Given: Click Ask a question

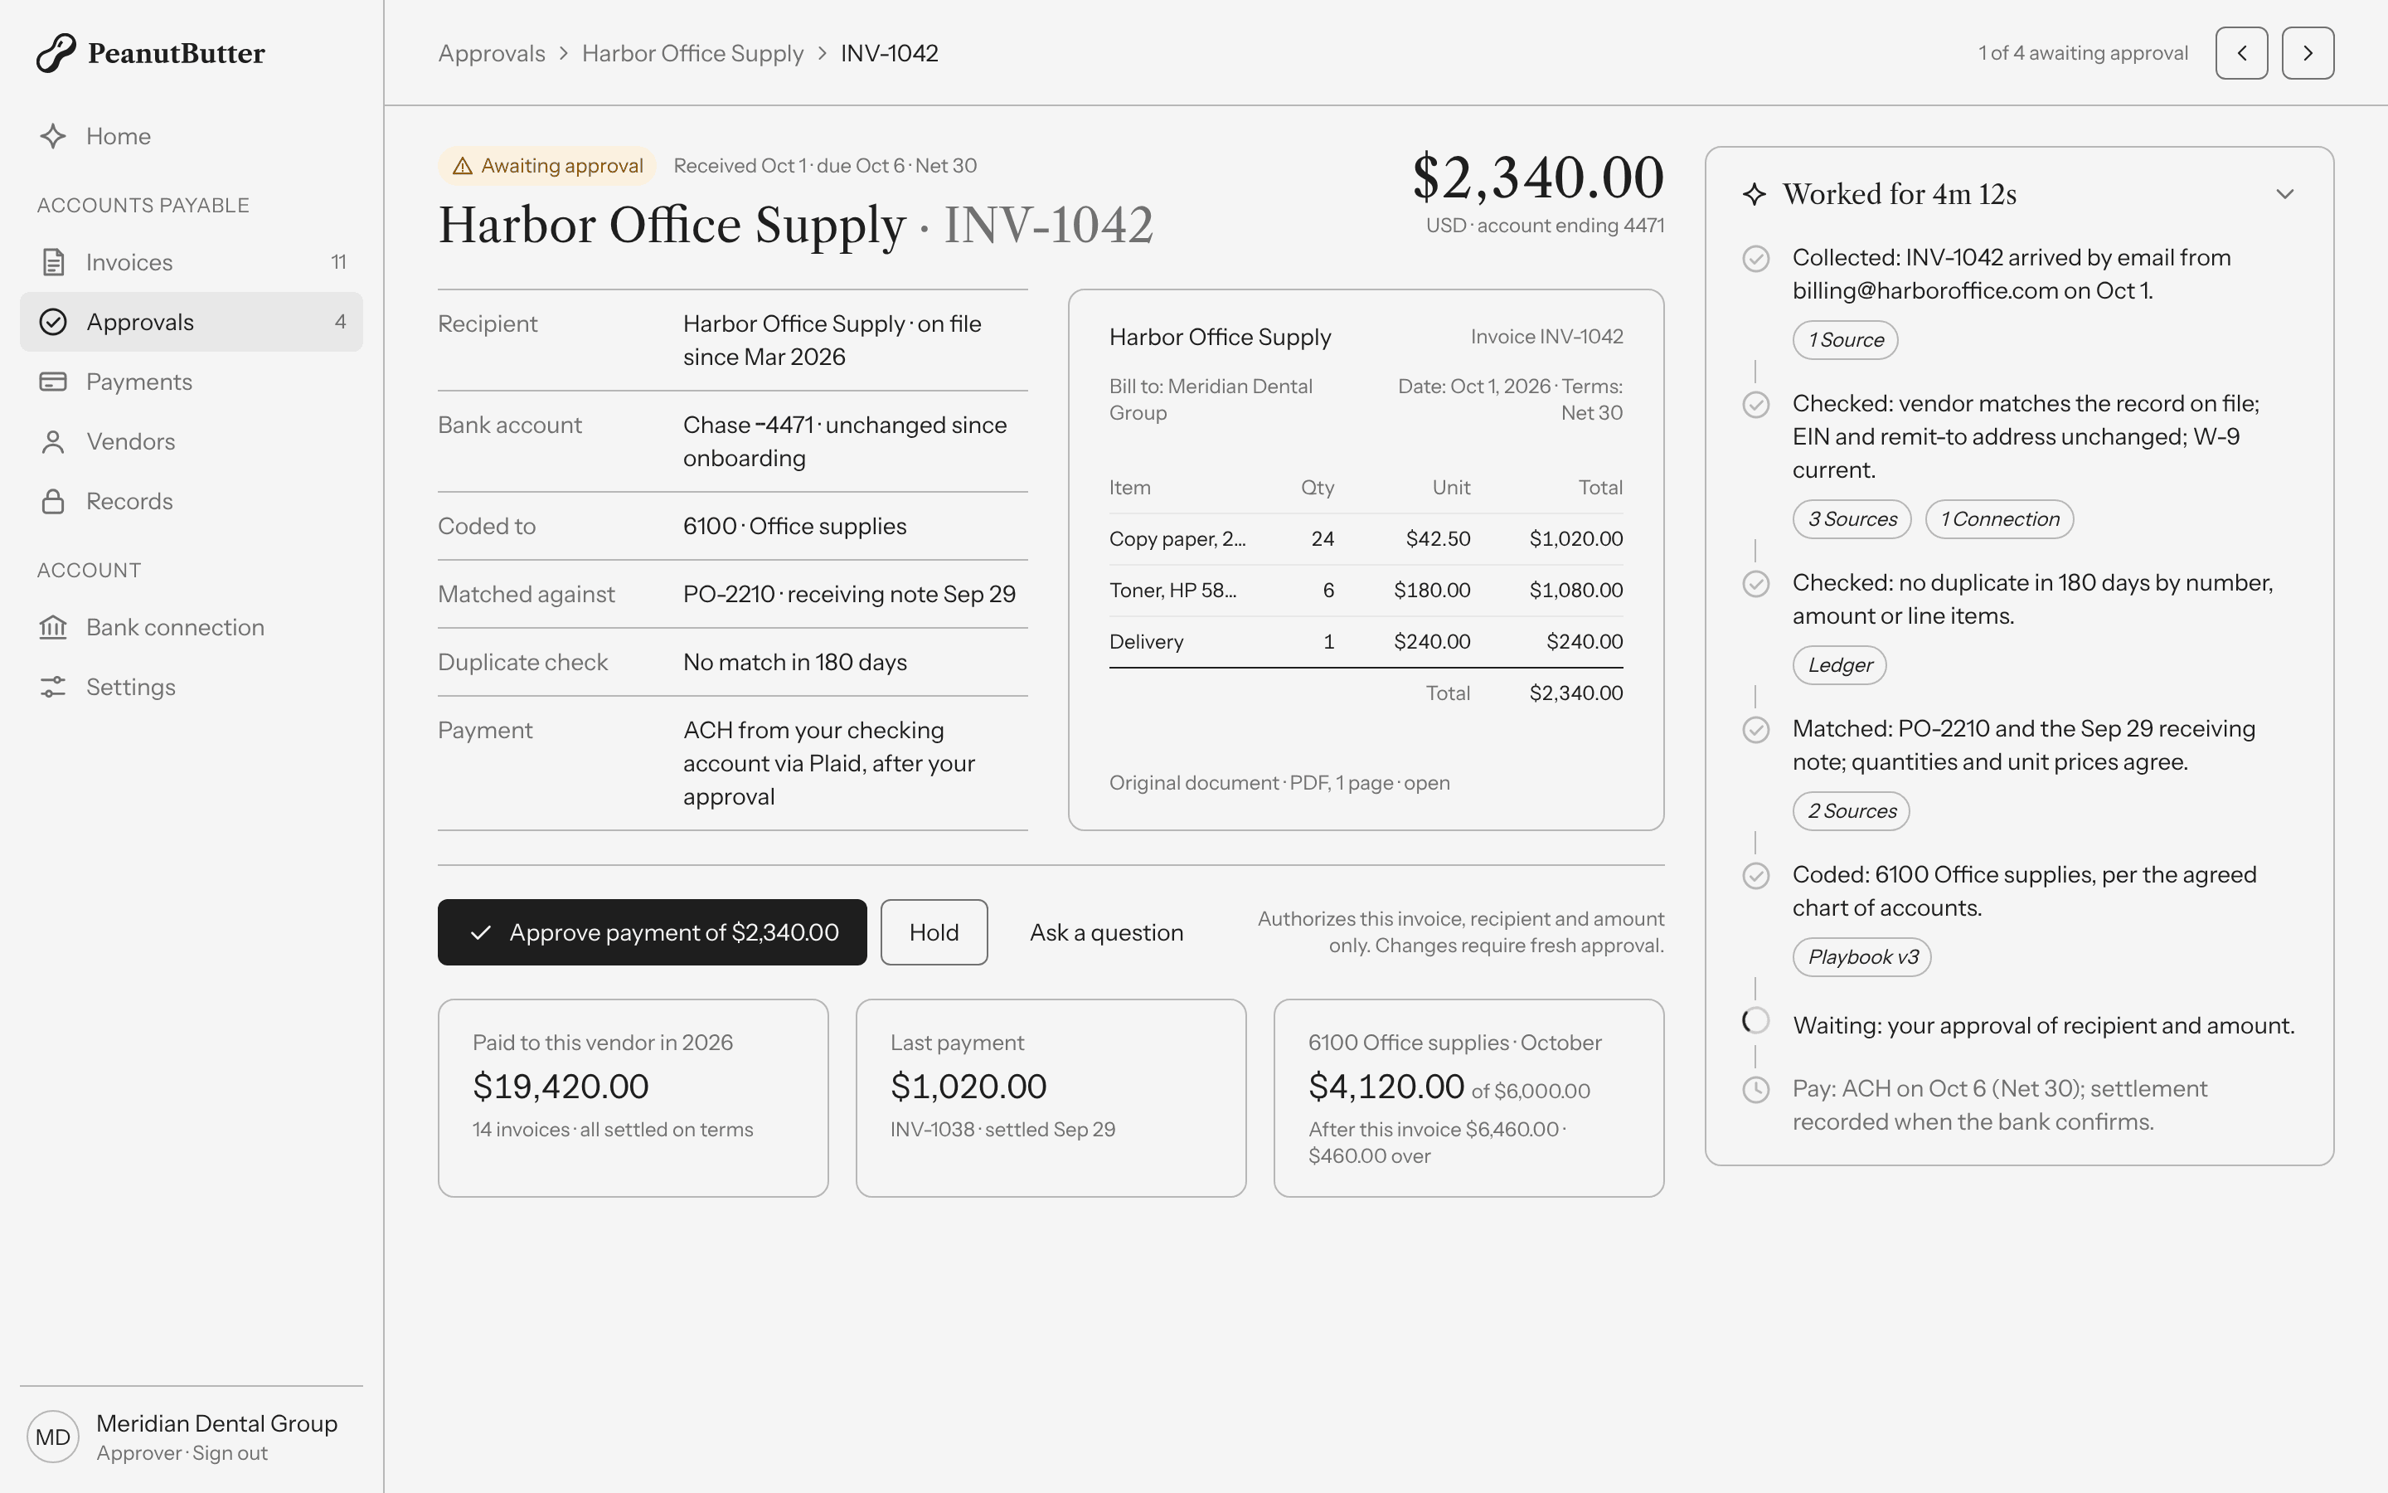Looking at the screenshot, I should click(1106, 932).
